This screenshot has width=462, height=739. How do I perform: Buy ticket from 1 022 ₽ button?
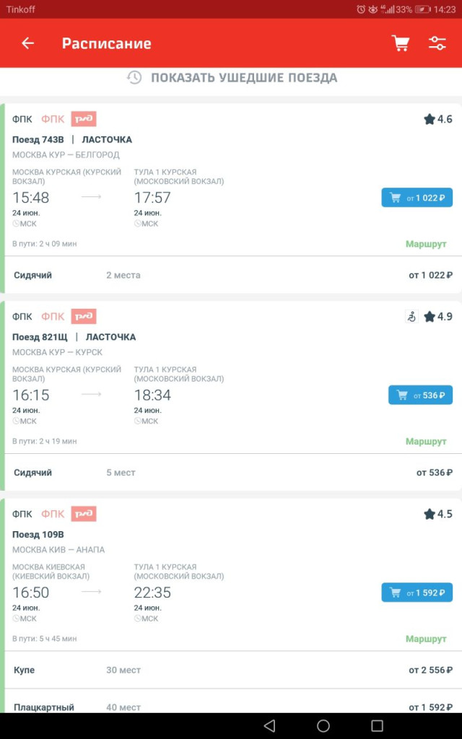(417, 198)
